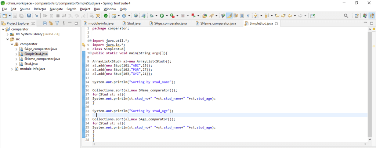Close the SimpleStud.java editor tab
This screenshot has width=376, height=148.
(x=276, y=24)
